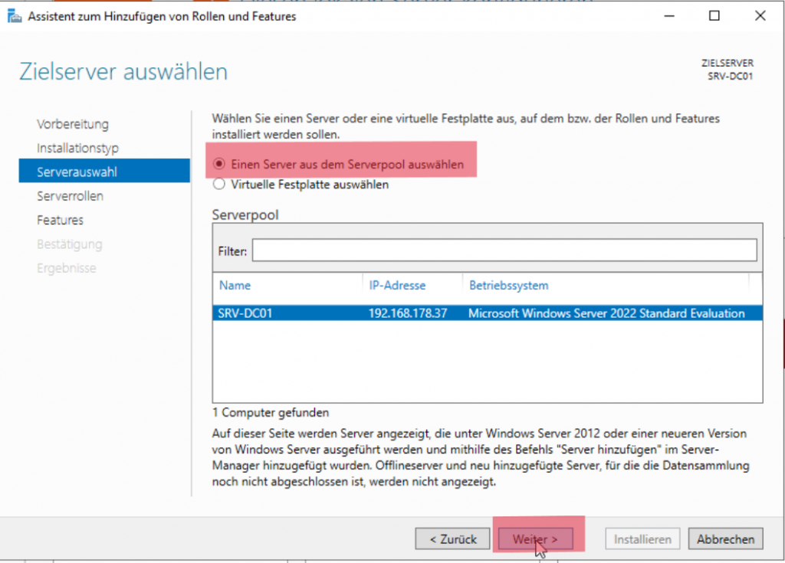The height and width of the screenshot is (563, 785).
Task: Jump to Features step
Action: coord(60,220)
